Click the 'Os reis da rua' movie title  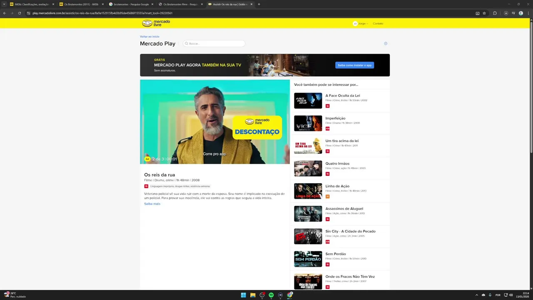[159, 175]
